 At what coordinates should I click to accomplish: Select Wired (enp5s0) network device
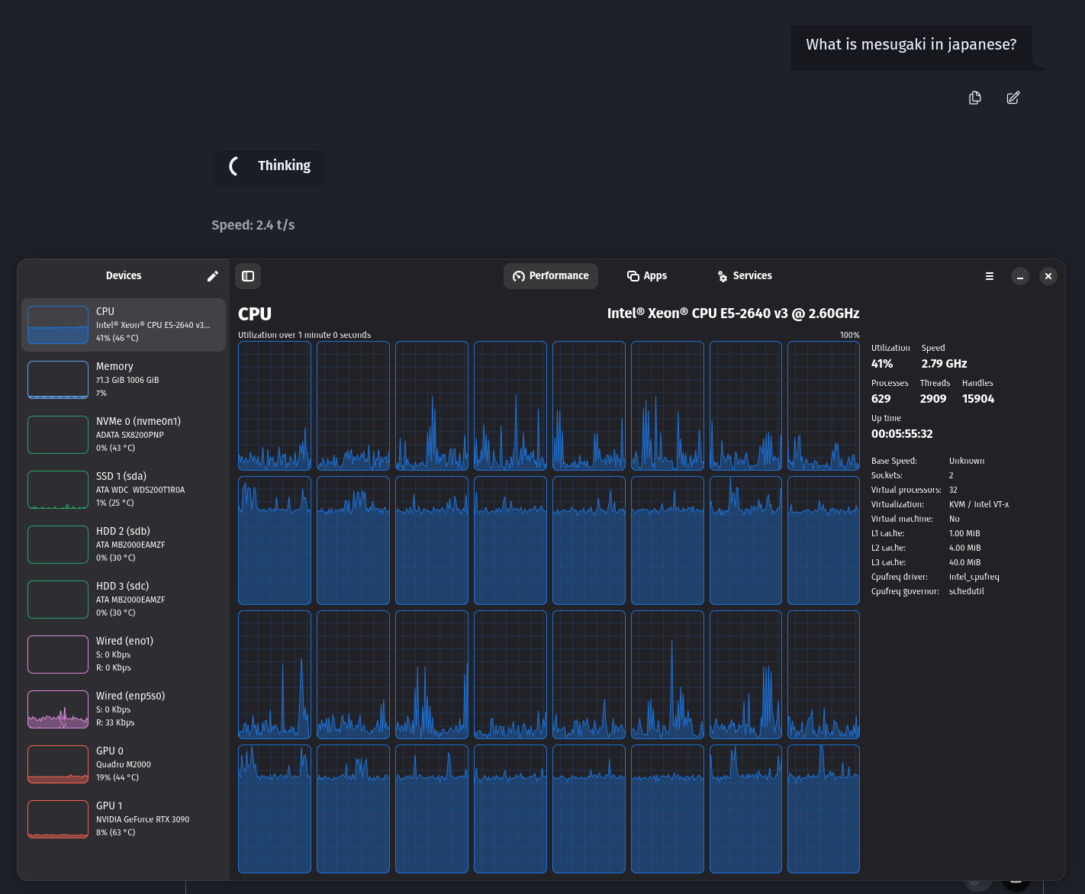(124, 709)
